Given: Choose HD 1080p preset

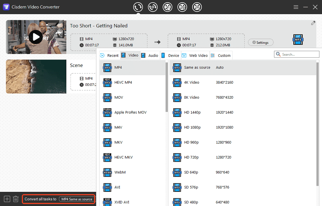Looking at the screenshot, I should 243,127.
